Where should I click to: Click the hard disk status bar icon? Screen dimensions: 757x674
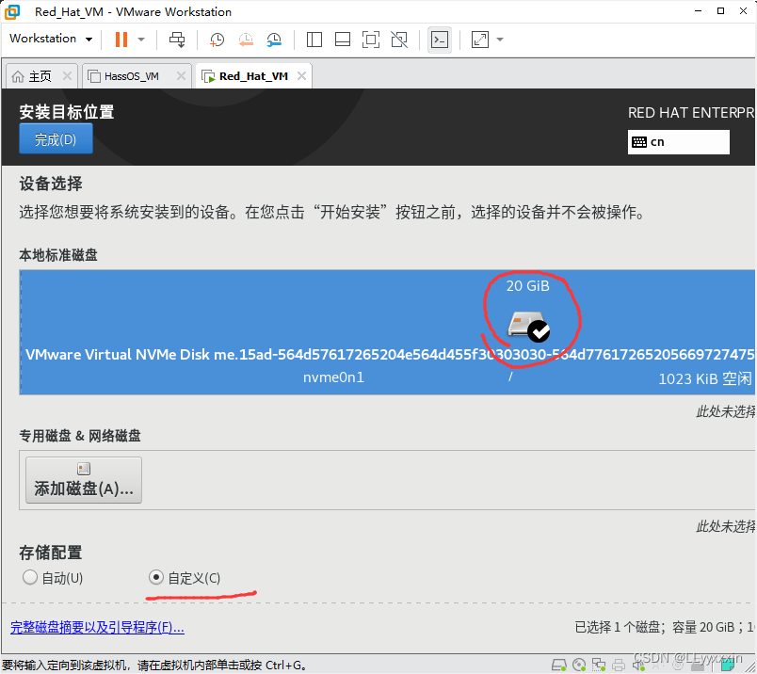pyautogui.click(x=559, y=666)
